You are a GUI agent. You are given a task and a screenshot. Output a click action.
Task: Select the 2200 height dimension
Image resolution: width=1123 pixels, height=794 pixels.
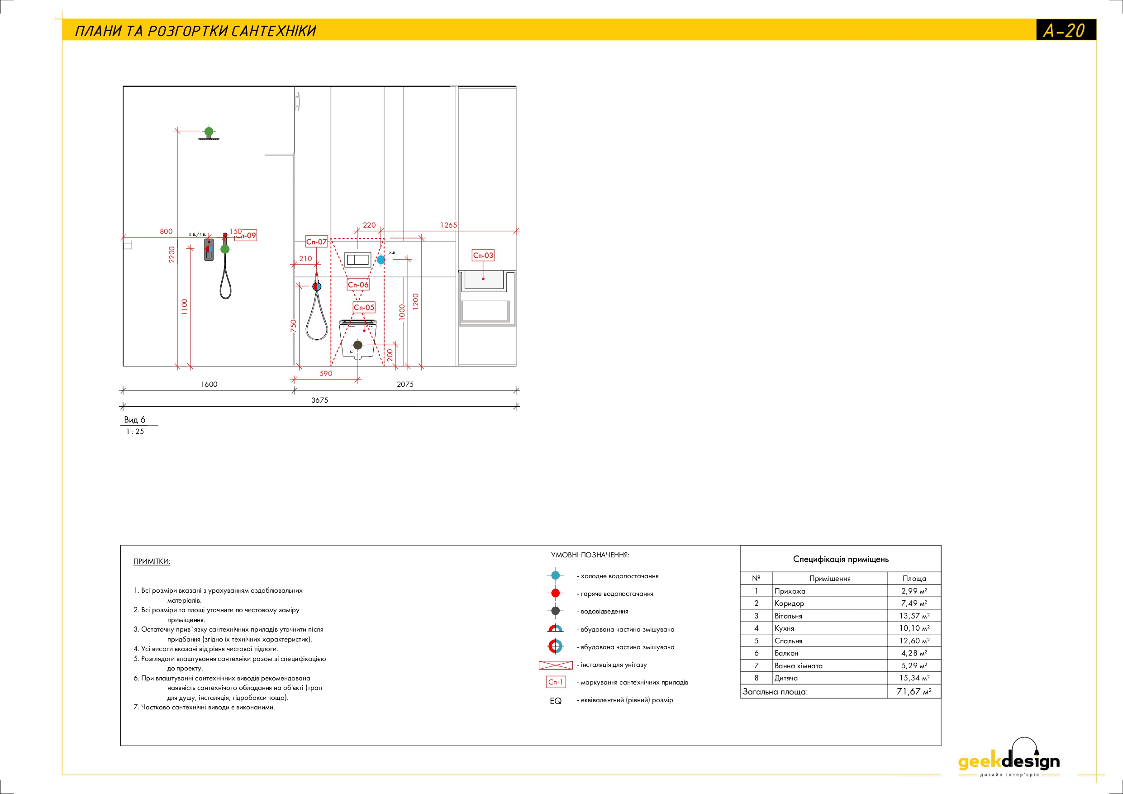point(171,254)
